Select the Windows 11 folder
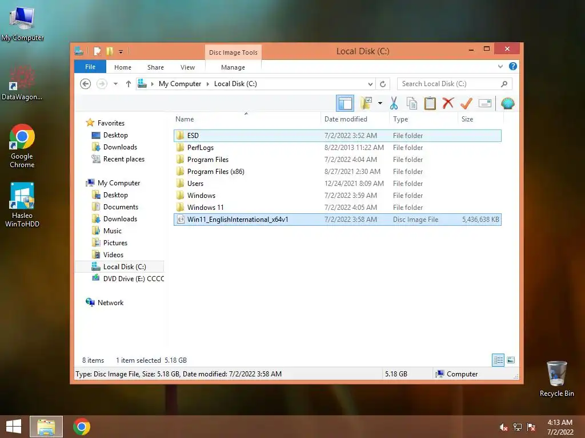Screen dimensions: 585x438 coord(337,207)
